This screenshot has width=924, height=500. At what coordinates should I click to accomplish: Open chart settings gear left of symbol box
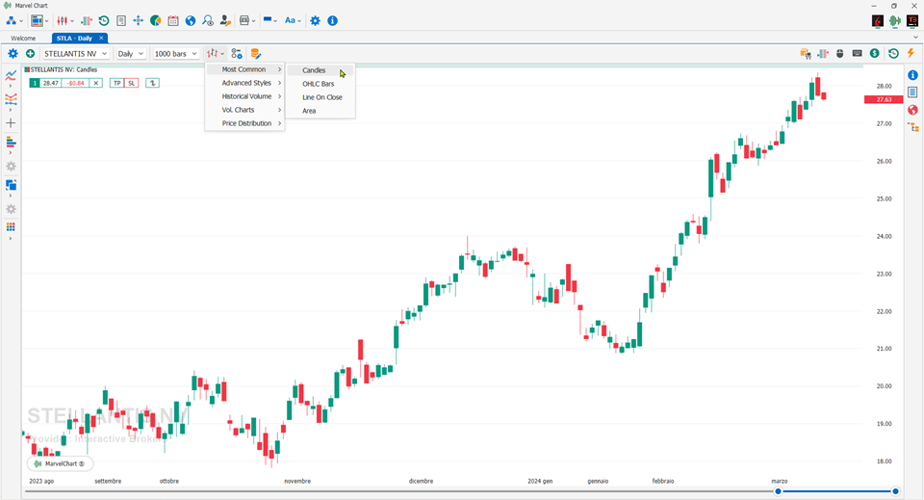click(x=13, y=54)
